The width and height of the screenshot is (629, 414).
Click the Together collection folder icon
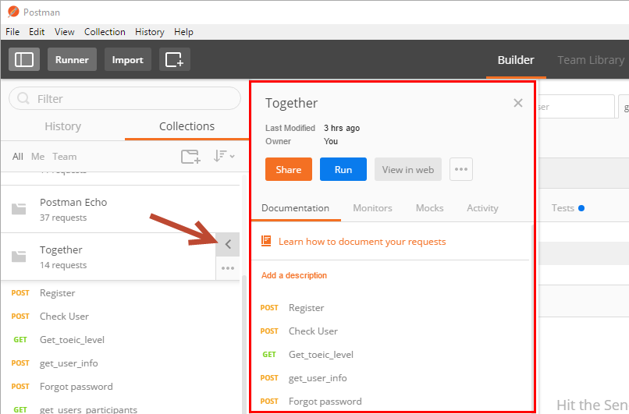pyautogui.click(x=19, y=257)
